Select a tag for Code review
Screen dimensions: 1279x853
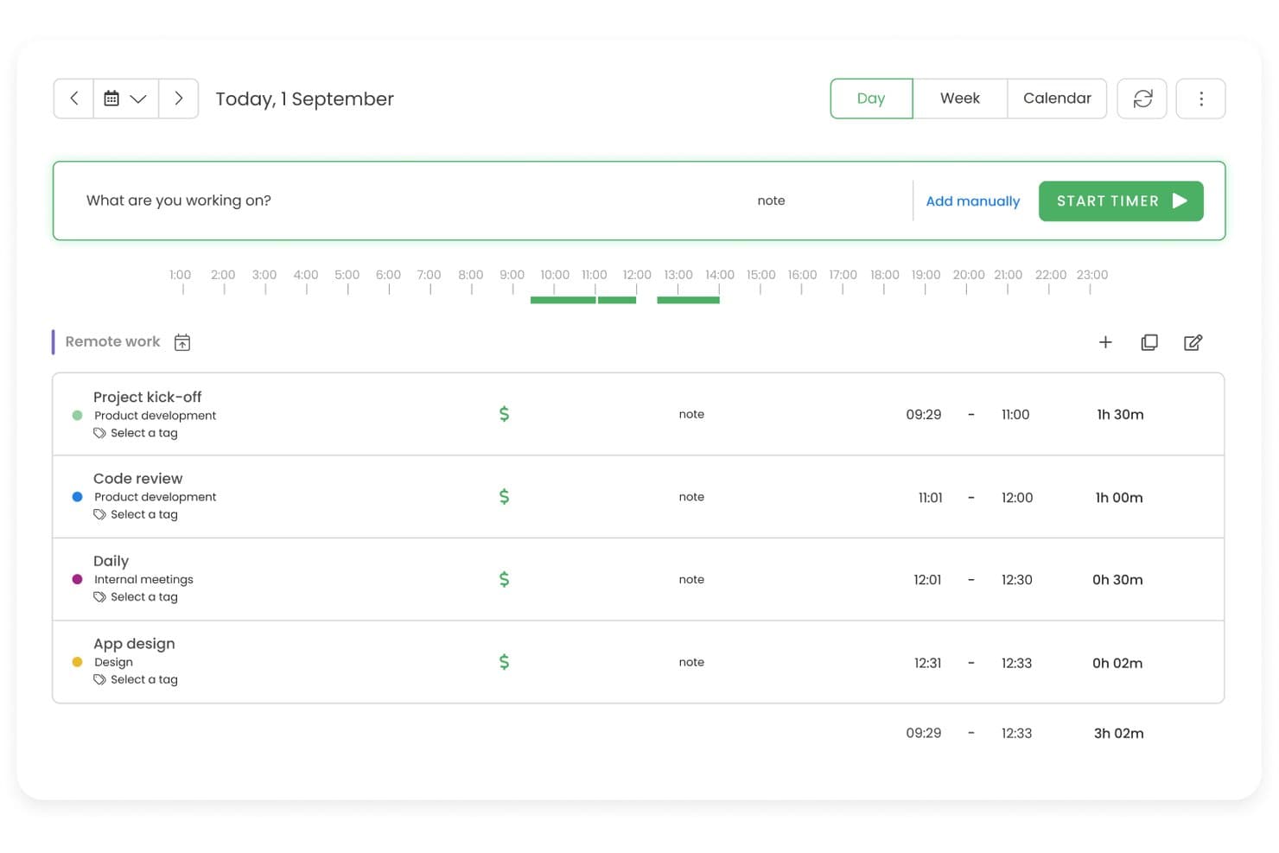136,514
